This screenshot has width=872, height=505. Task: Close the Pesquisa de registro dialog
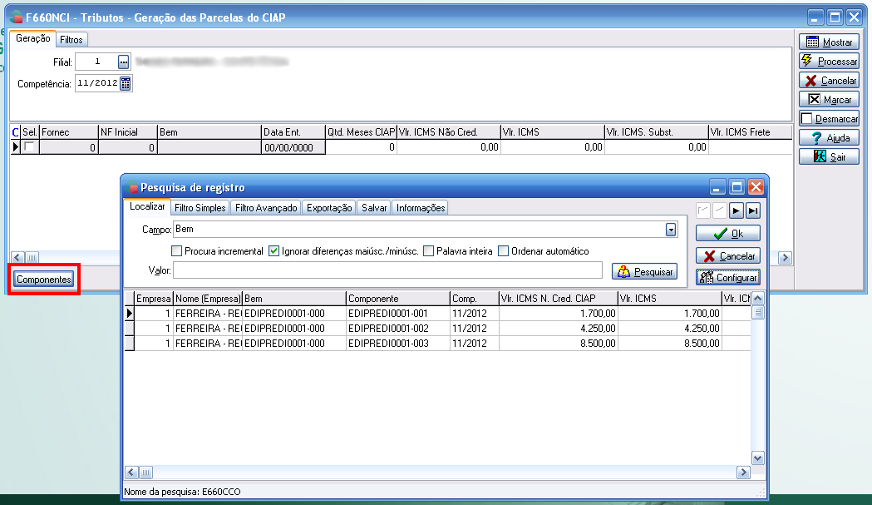pos(756,187)
